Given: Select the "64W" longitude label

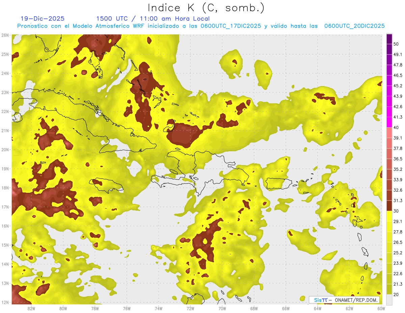Looking at the screenshot, I should tap(318, 308).
